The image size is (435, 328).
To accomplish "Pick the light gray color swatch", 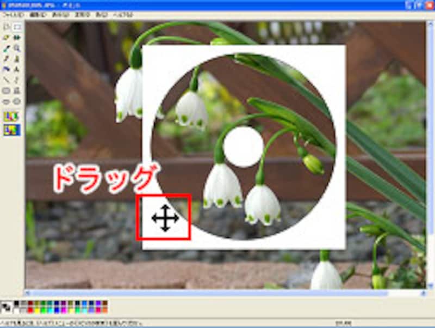I will (23, 311).
